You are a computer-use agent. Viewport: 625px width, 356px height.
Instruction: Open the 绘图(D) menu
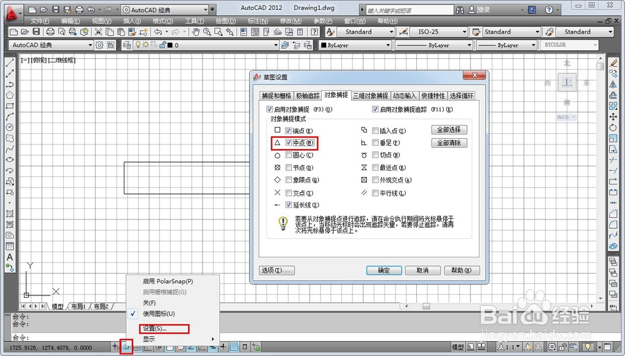[226, 21]
